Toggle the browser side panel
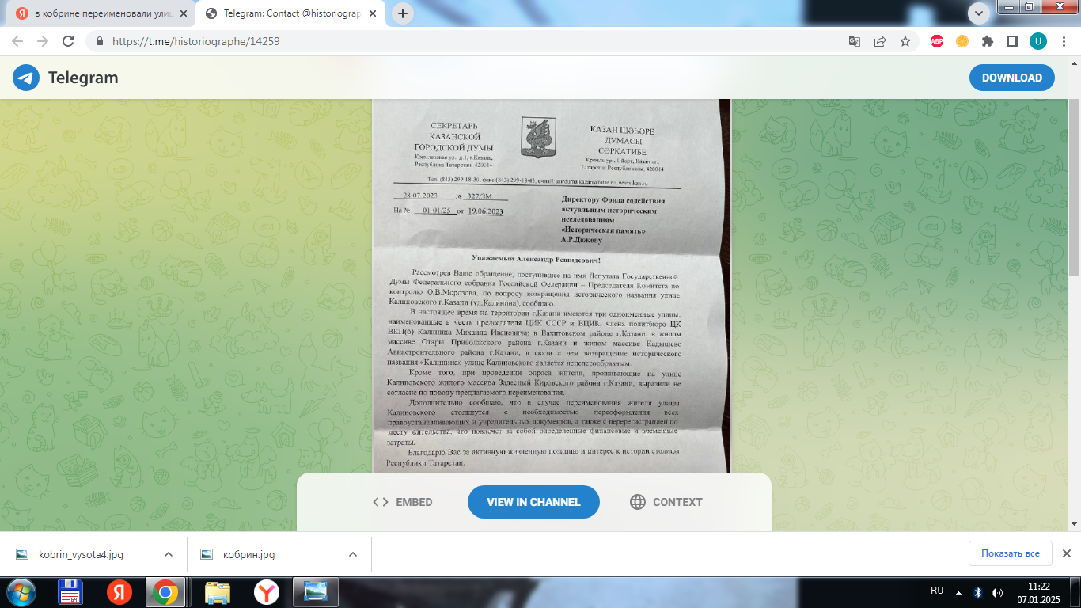 [1012, 41]
